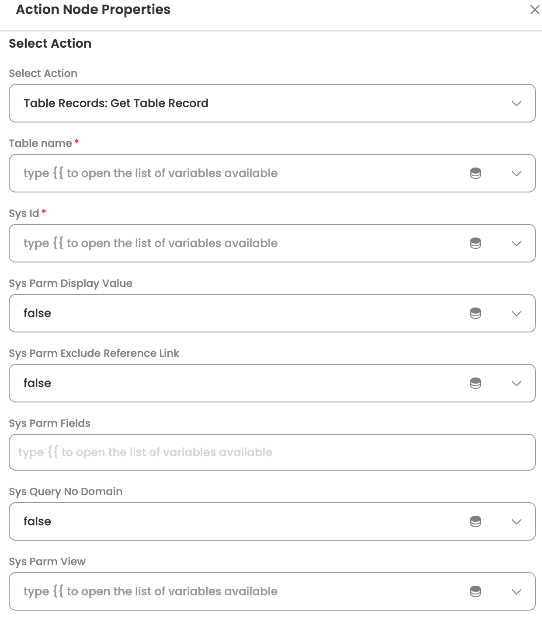The width and height of the screenshot is (542, 622).
Task: Click Table Records: Get Table Record text
Action: 116,103
